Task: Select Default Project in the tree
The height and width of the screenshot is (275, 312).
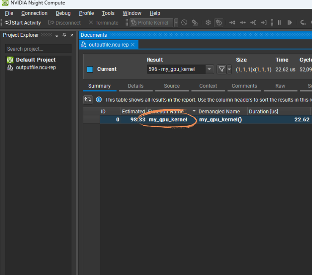Action: coord(36,60)
